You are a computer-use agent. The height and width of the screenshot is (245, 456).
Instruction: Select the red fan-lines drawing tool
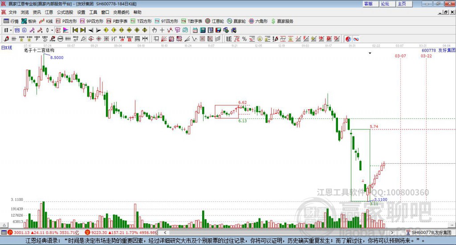pyautogui.click(x=164, y=39)
